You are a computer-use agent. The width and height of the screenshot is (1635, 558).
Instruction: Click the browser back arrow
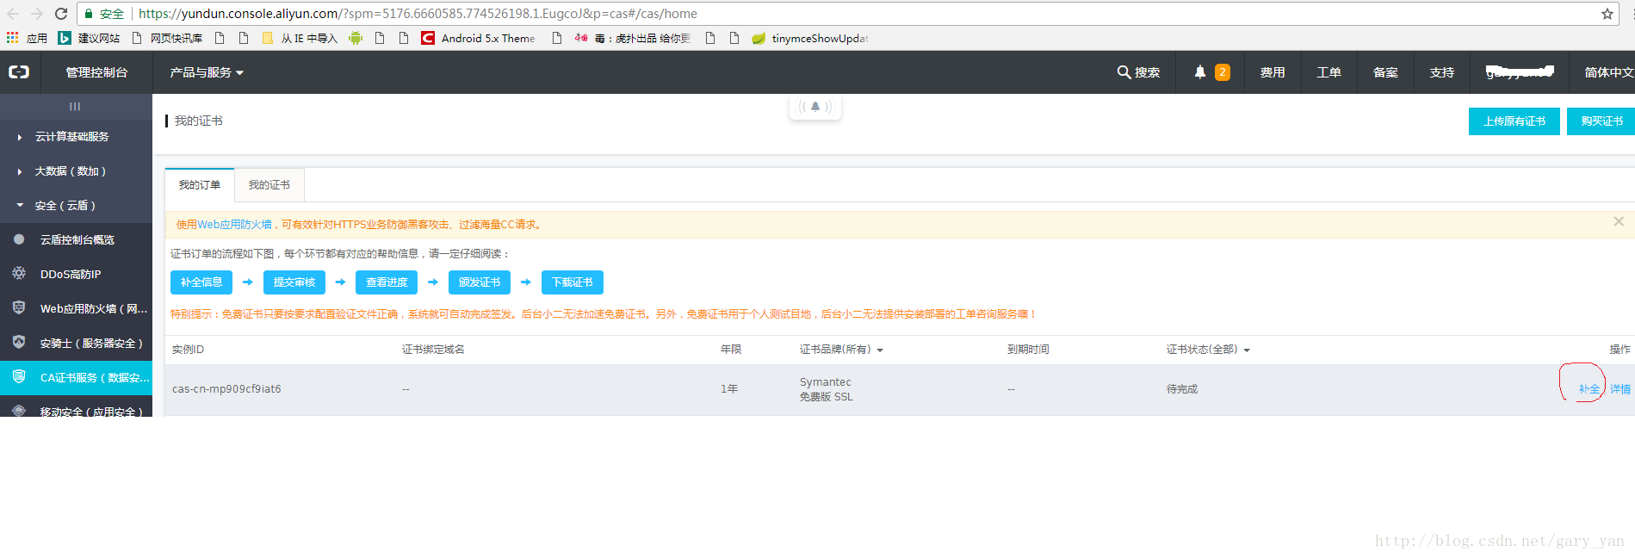(13, 14)
